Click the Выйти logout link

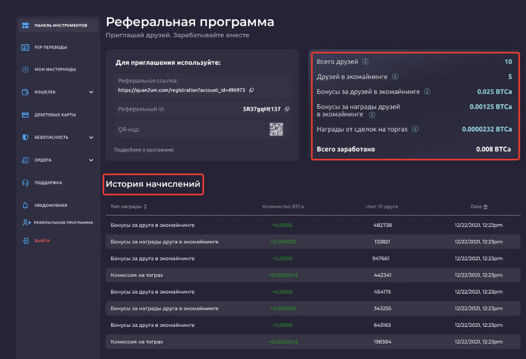point(42,241)
